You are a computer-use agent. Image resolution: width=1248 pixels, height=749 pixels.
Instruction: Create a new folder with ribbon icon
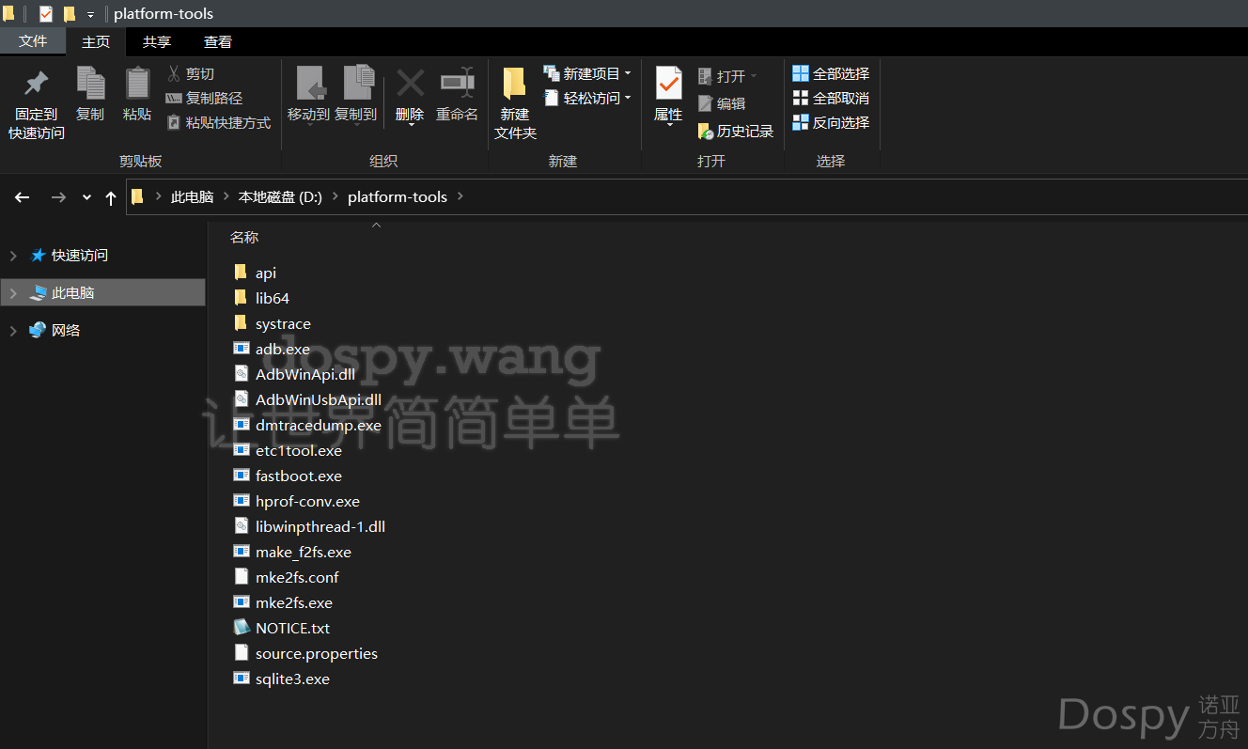coord(514,85)
